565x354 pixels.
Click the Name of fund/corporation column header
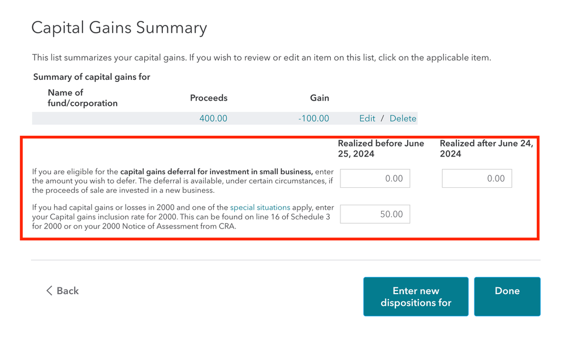[83, 98]
